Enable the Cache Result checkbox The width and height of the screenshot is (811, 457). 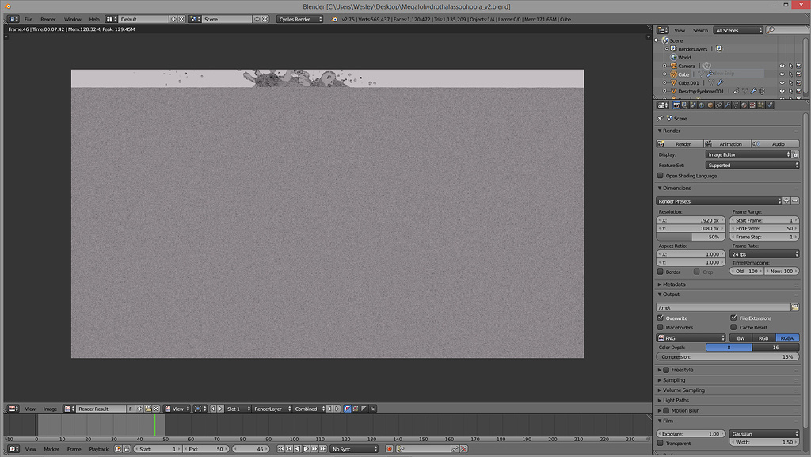coord(733,327)
